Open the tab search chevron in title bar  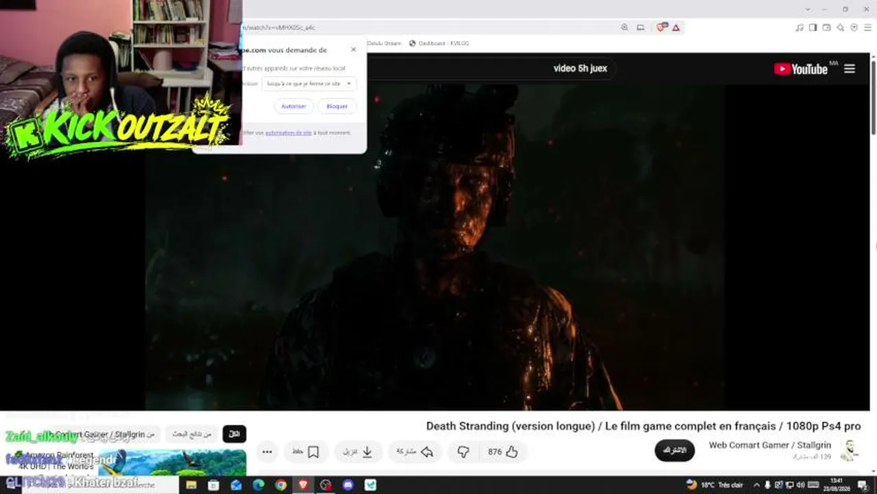809,9
